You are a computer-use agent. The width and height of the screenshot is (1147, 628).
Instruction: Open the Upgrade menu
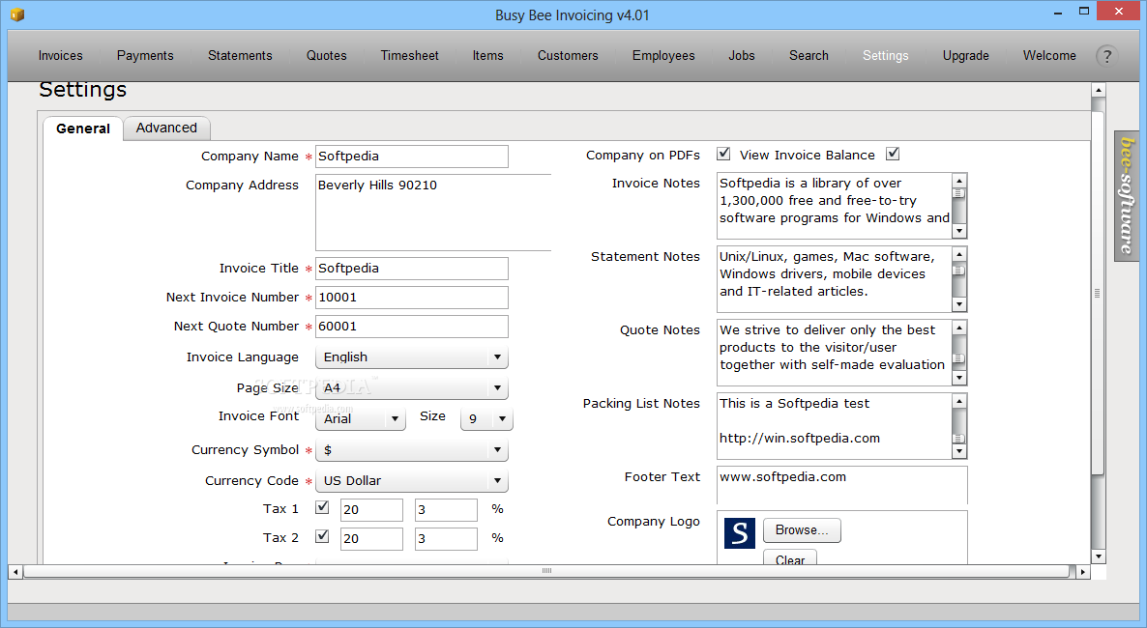[x=965, y=56]
